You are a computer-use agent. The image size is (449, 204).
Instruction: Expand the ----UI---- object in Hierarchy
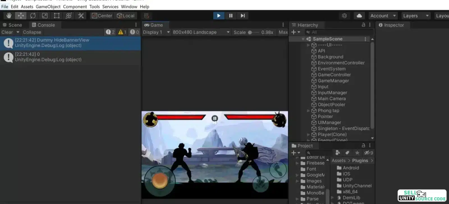308,45
